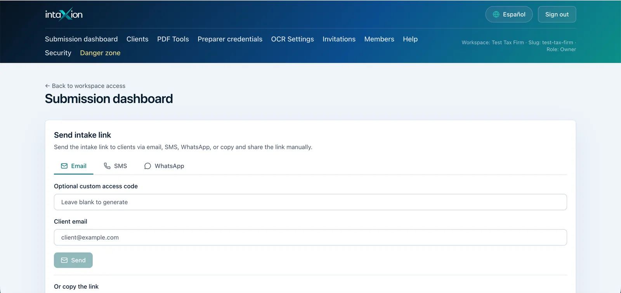Viewport: 621px width, 293px height.
Task: Click the chat bubble icon for WhatsApp
Action: pos(147,166)
